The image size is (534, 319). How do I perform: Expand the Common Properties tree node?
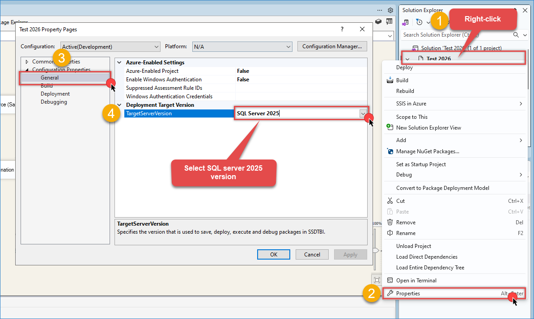pyautogui.click(x=27, y=62)
